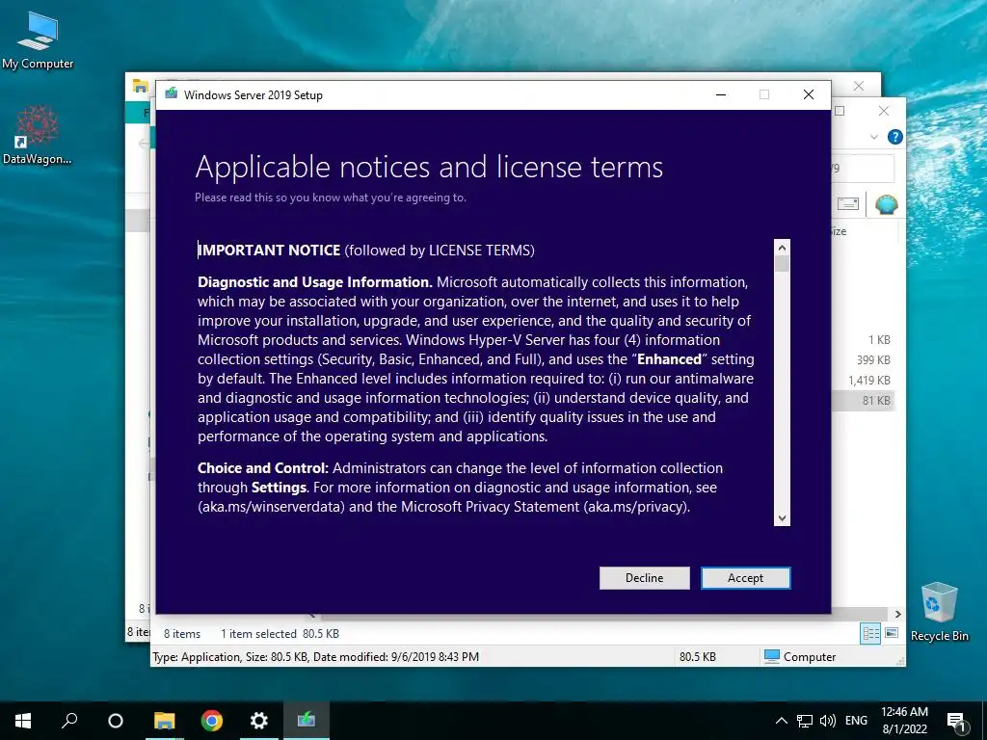Launch Google Chrome from taskbar
The height and width of the screenshot is (740, 987).
211,721
